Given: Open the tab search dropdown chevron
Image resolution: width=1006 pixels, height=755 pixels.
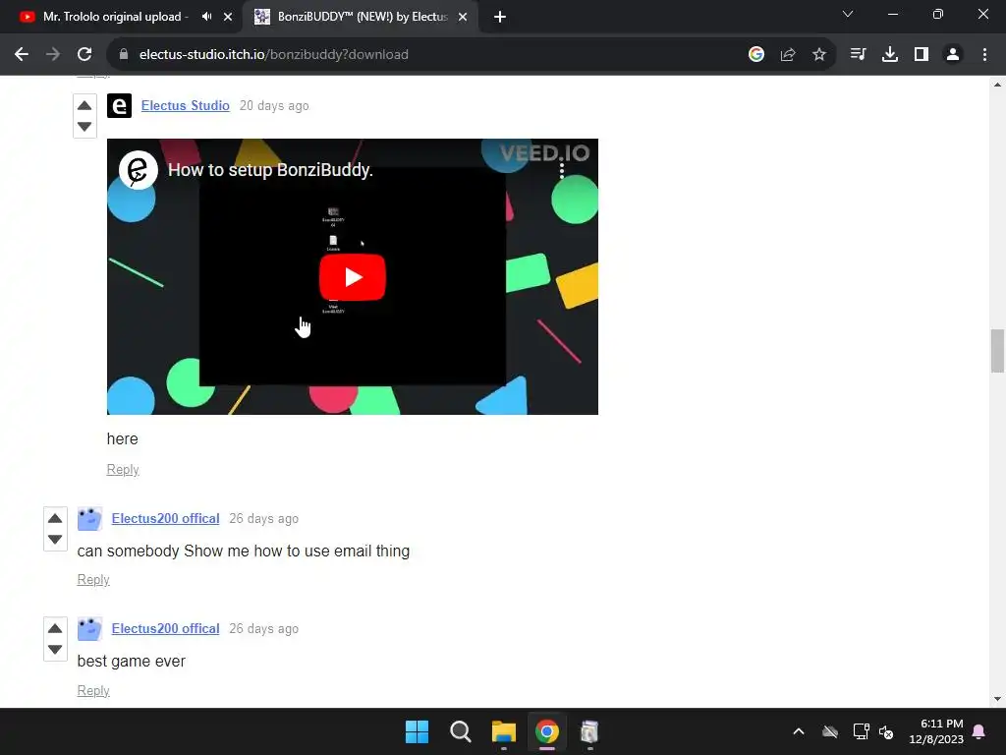Looking at the screenshot, I should pos(848,14).
